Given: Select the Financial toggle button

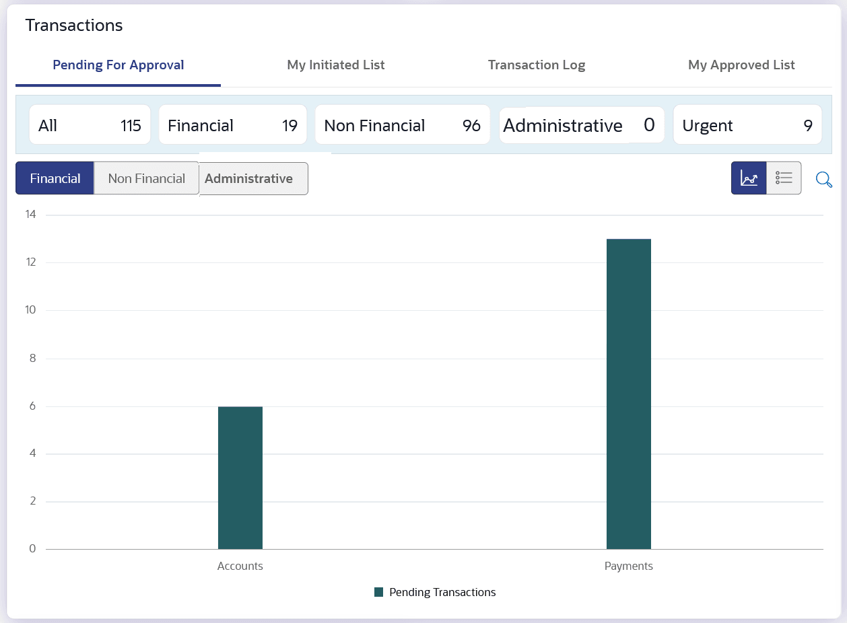Looking at the screenshot, I should pos(55,178).
